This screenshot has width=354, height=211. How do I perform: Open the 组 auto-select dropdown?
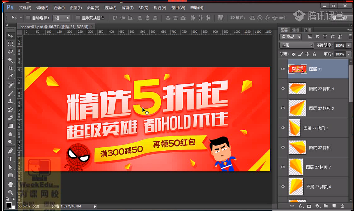point(61,18)
